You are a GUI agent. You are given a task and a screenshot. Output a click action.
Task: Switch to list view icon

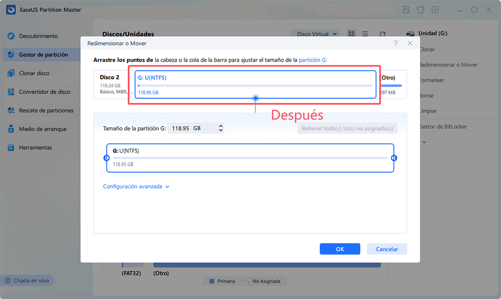coord(365,34)
